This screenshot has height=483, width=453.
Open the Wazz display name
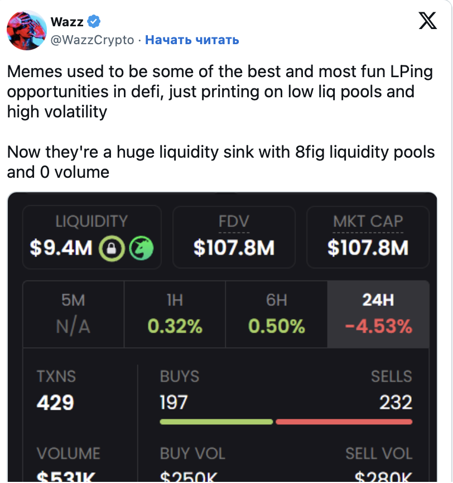point(67,22)
